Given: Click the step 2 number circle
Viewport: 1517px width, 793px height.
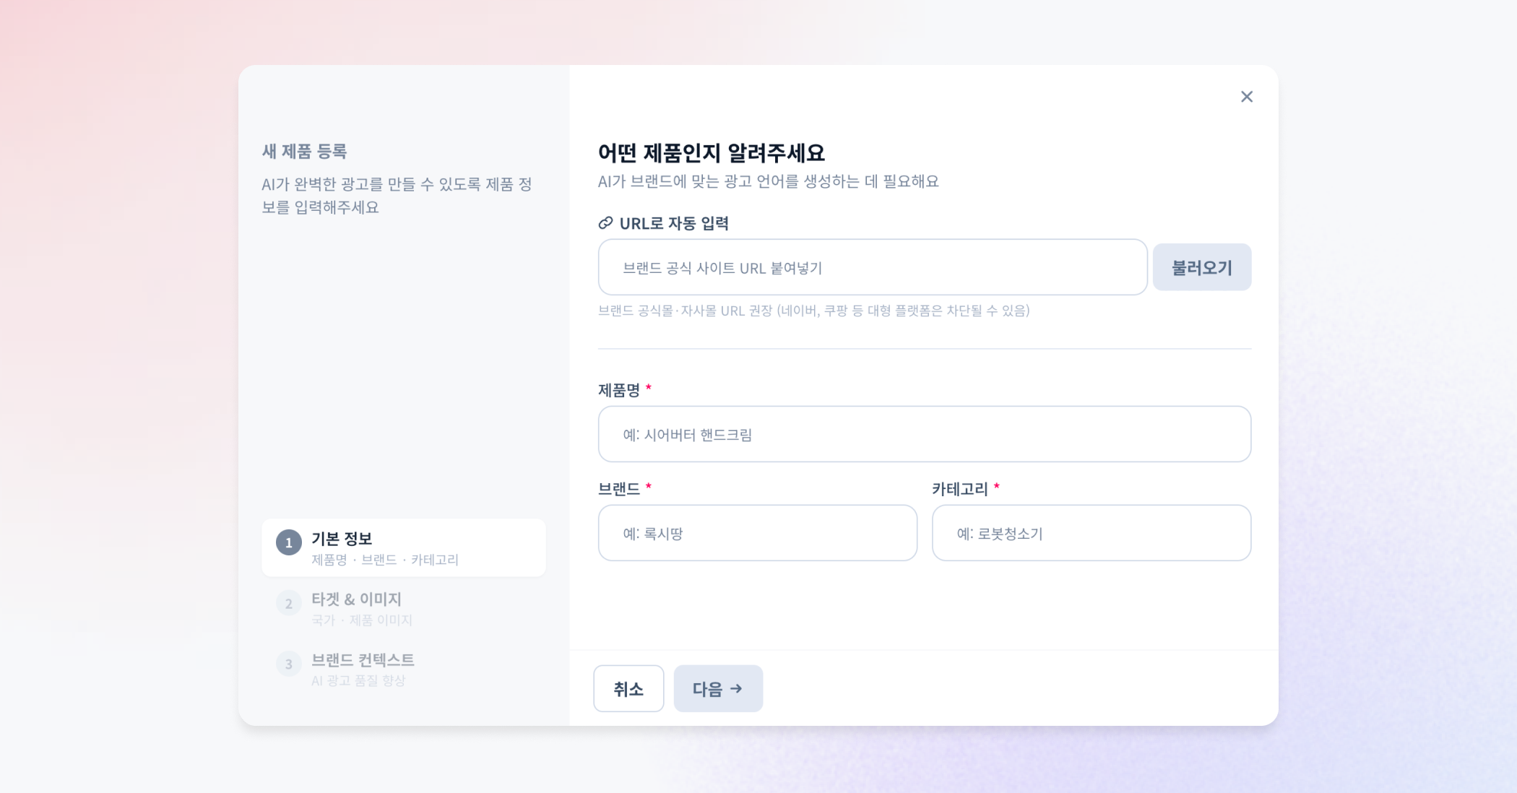Looking at the screenshot, I should pos(289,603).
